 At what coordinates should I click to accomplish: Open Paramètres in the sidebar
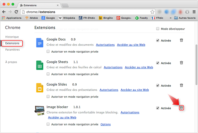[12, 50]
